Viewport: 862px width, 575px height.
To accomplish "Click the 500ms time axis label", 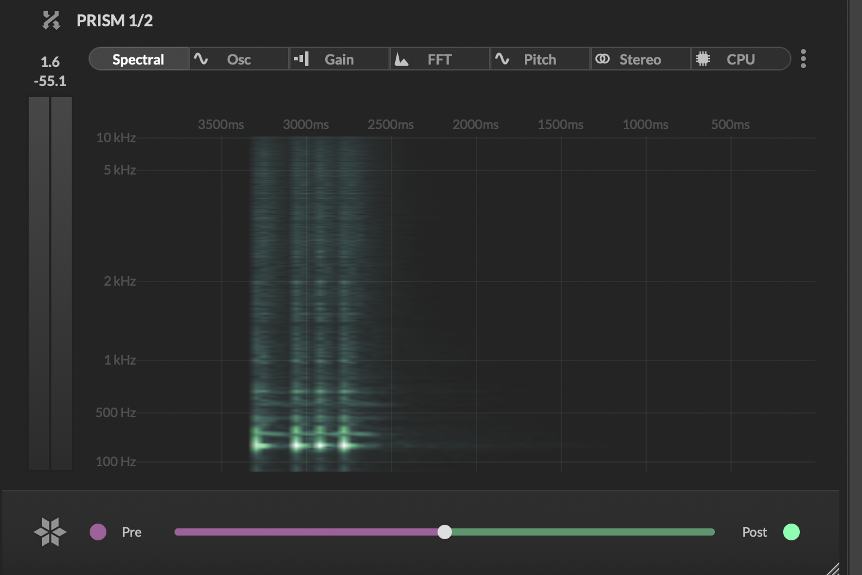I will point(730,124).
